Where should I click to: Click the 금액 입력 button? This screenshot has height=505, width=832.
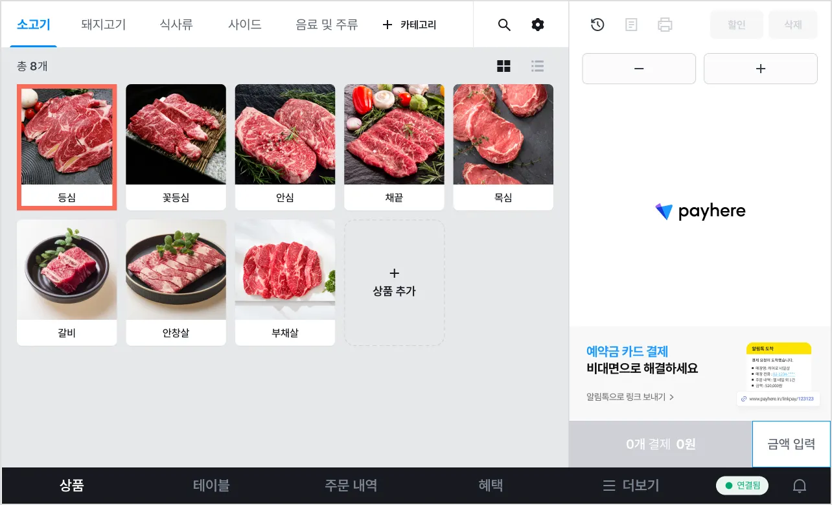(x=791, y=444)
